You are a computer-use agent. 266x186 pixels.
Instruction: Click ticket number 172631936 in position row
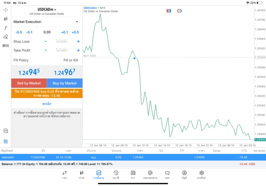point(38,157)
